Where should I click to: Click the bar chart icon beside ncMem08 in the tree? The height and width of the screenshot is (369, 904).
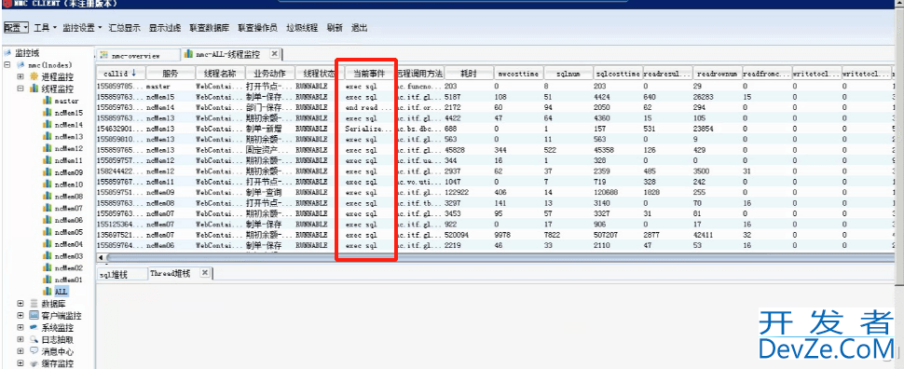point(48,196)
